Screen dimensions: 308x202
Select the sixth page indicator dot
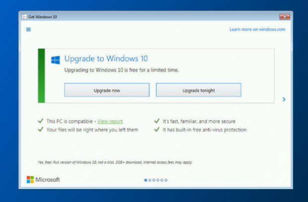166,180
